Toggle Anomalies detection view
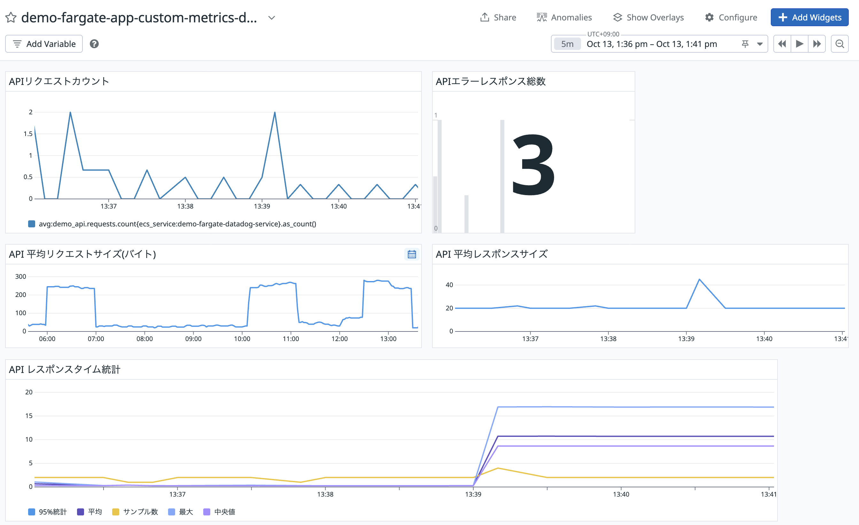 564,18
